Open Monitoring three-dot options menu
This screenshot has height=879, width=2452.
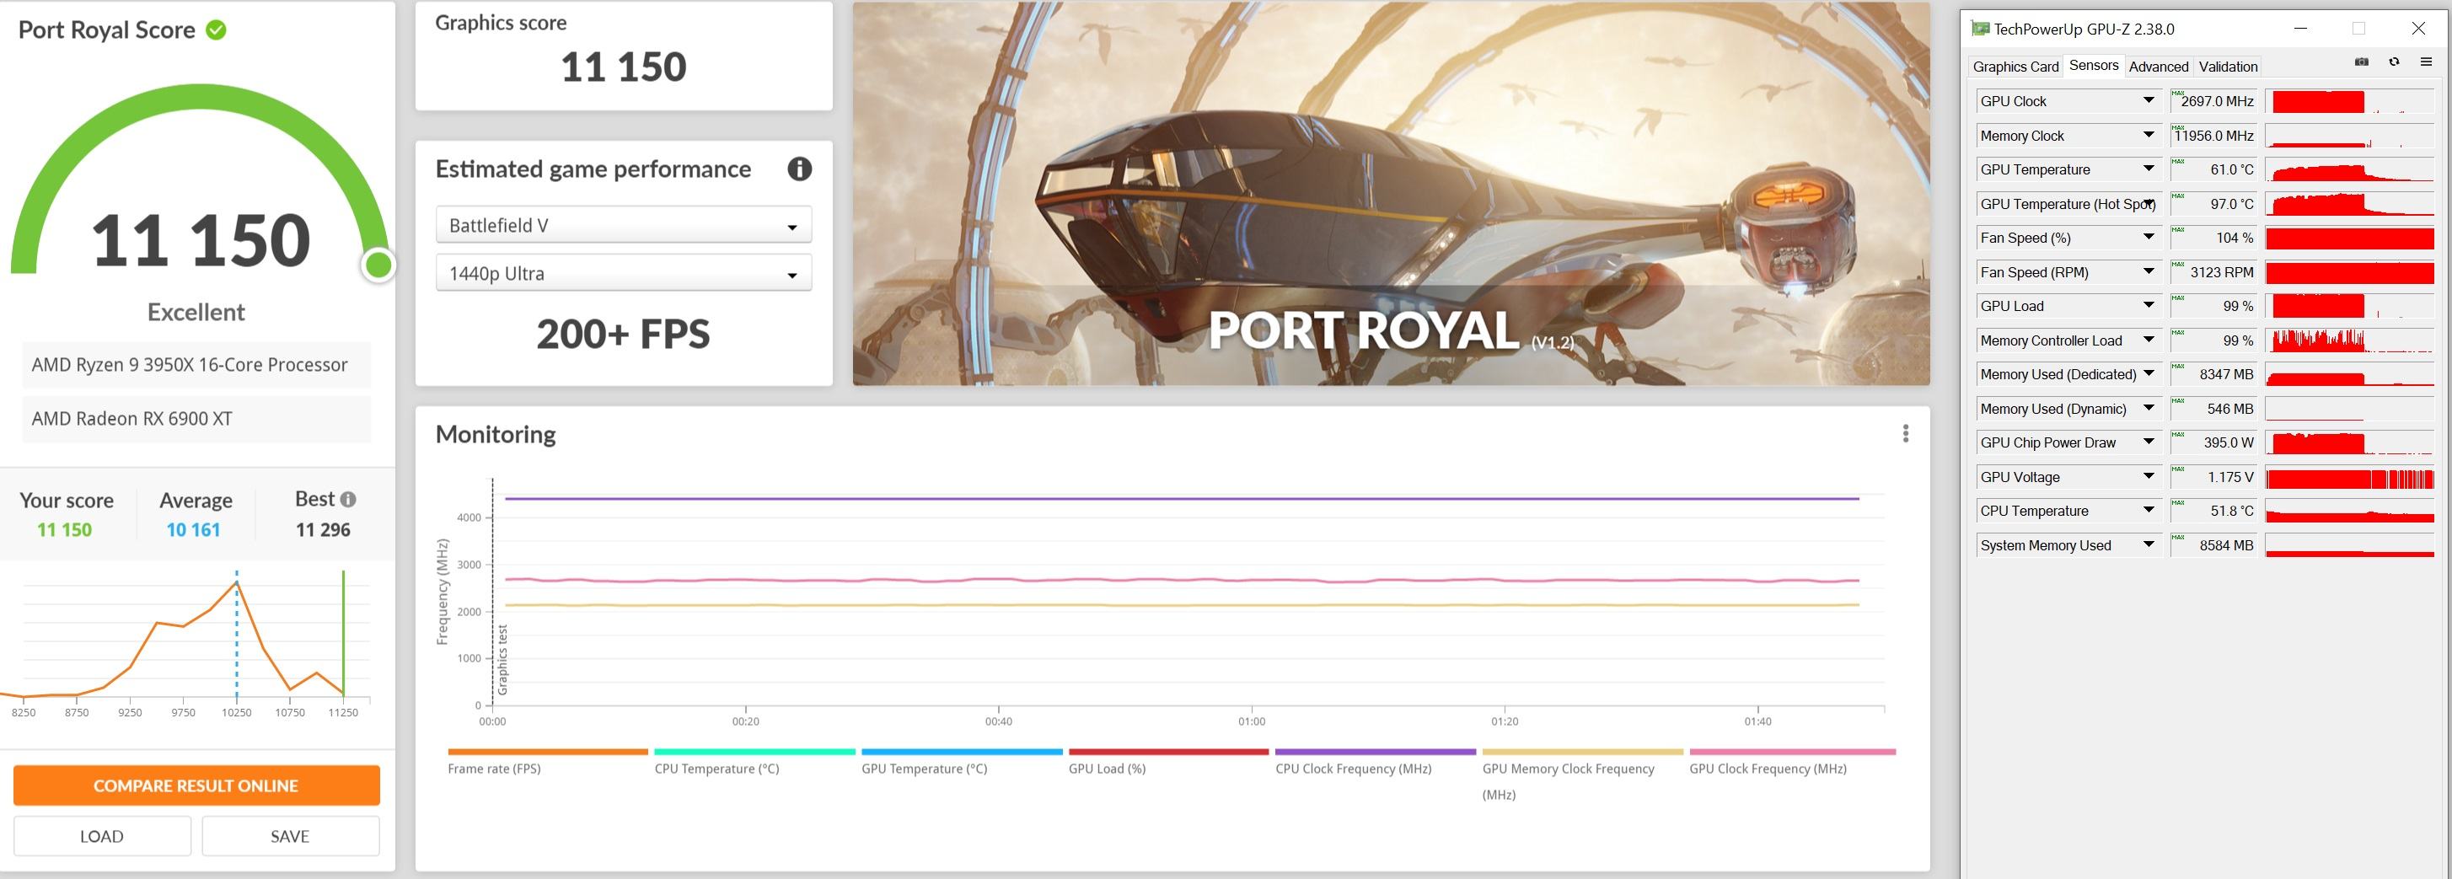click(x=1906, y=434)
